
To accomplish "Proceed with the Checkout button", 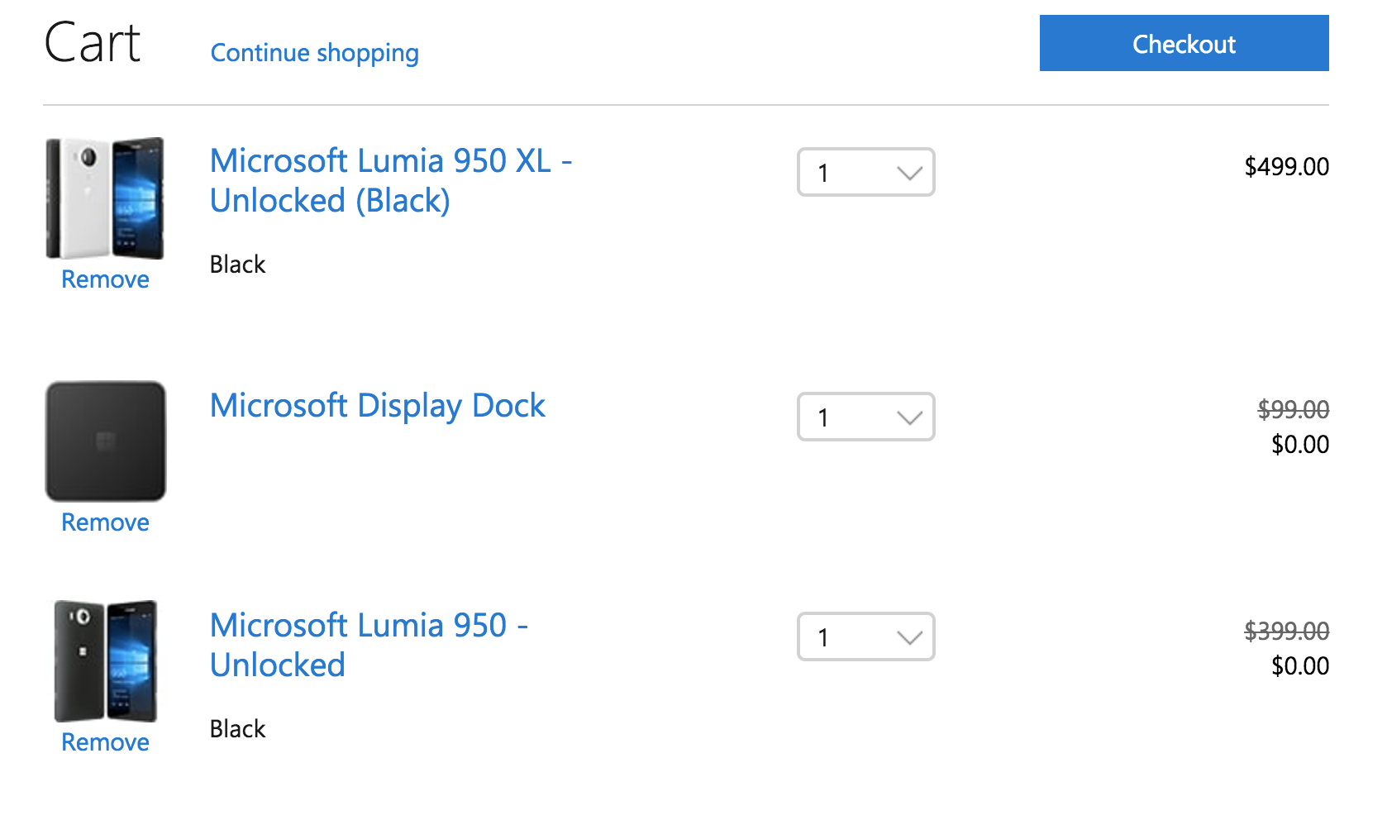I will point(1184,43).
